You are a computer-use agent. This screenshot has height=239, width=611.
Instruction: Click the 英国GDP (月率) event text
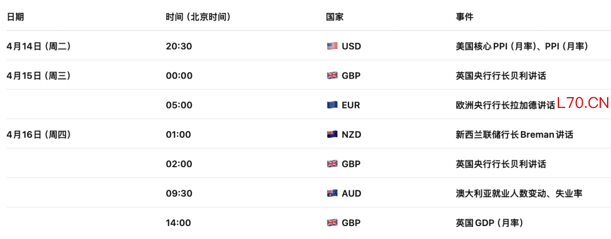click(x=489, y=223)
